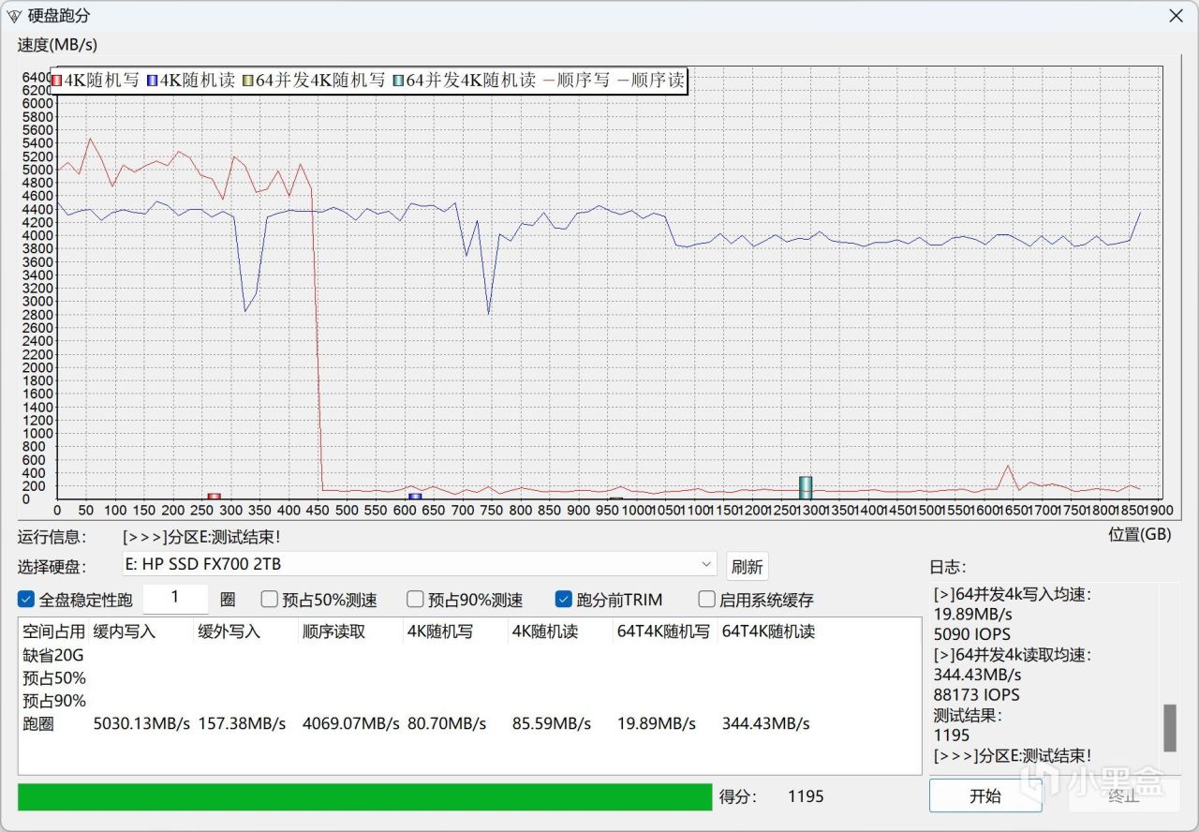Click the 缓内写入 column header
Viewport: 1199px width, 832px height.
click(125, 631)
